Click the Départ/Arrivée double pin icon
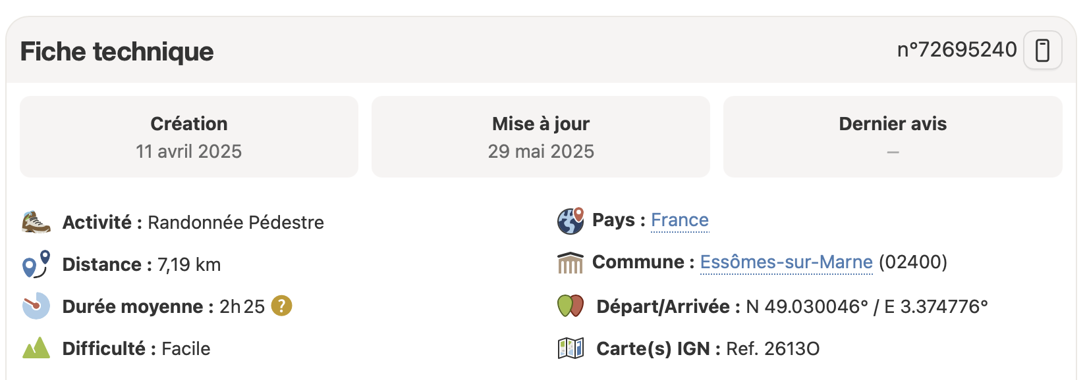 pyautogui.click(x=571, y=306)
